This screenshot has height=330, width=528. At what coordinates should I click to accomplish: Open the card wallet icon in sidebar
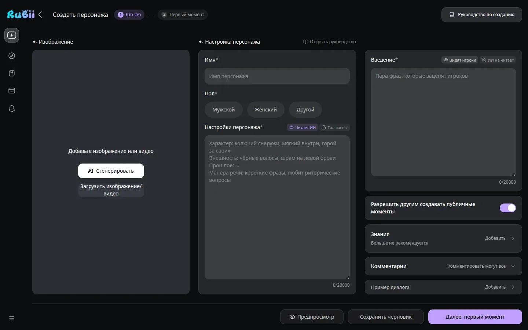12,91
